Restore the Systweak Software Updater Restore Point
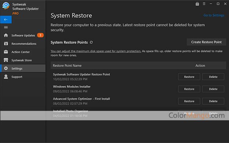Screen dimensions: 229x143 coord(189,77)
